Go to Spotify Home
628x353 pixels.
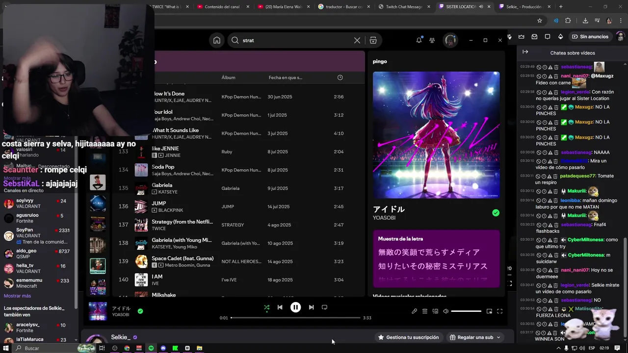[217, 40]
